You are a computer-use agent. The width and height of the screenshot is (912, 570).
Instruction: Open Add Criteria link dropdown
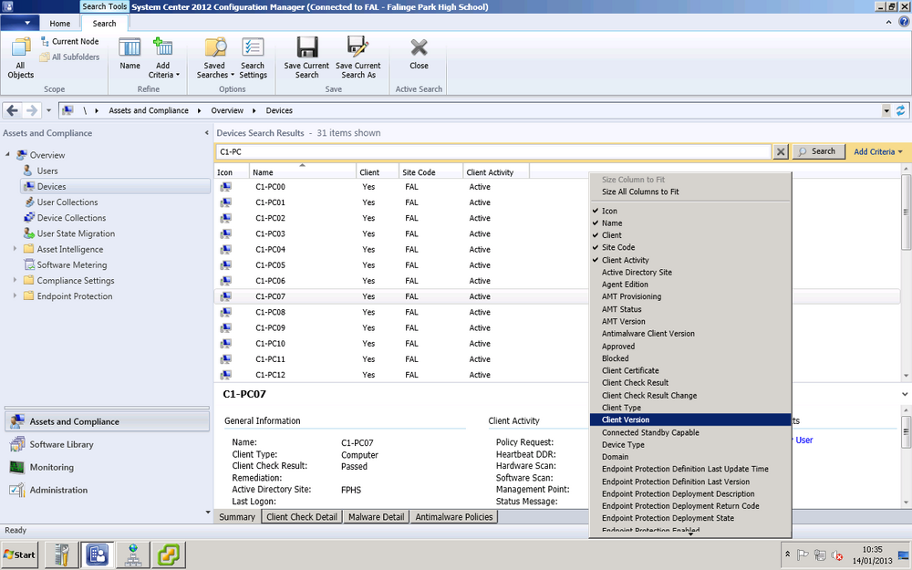878,151
